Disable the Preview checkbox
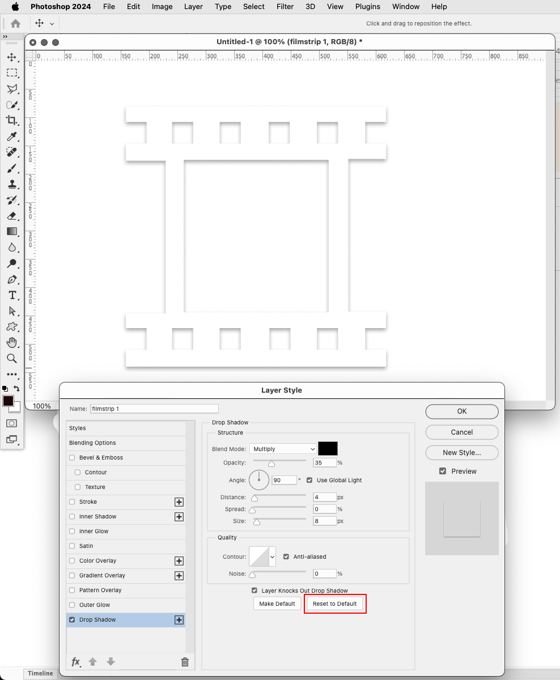560x680 pixels. coord(443,471)
